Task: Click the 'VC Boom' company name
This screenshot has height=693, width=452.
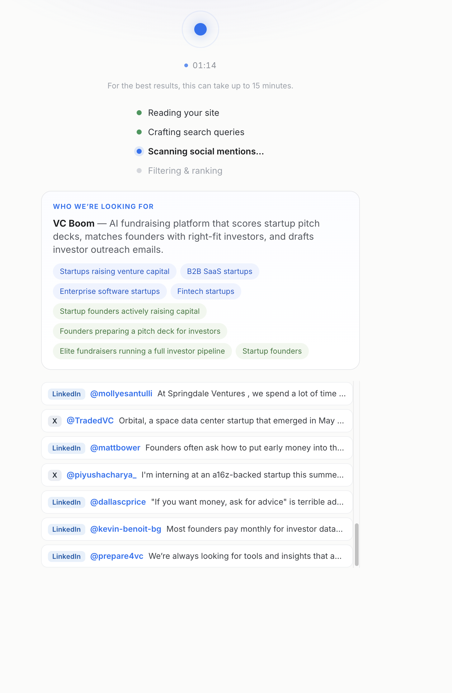Action: click(x=74, y=224)
